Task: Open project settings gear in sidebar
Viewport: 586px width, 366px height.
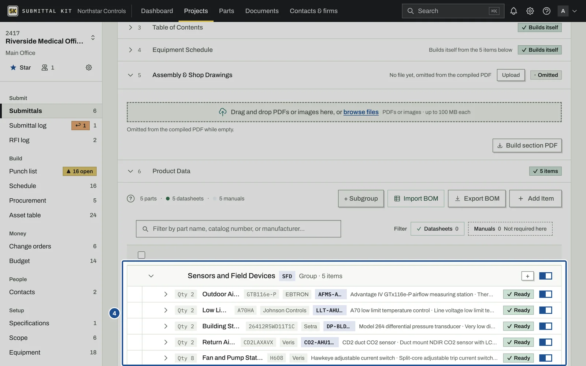Action: 89,67
